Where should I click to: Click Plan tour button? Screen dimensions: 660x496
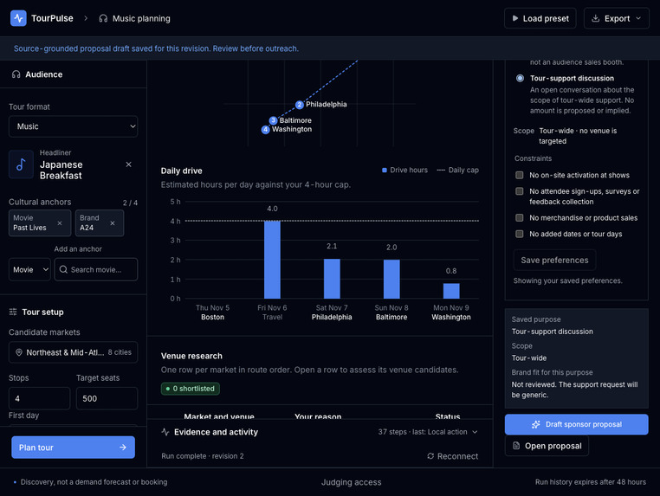coord(74,448)
